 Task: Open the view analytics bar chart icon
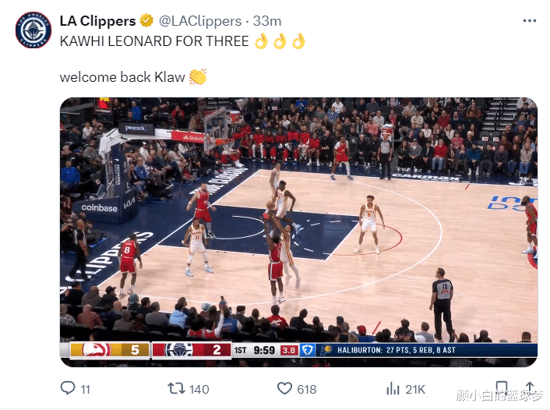coord(393,389)
